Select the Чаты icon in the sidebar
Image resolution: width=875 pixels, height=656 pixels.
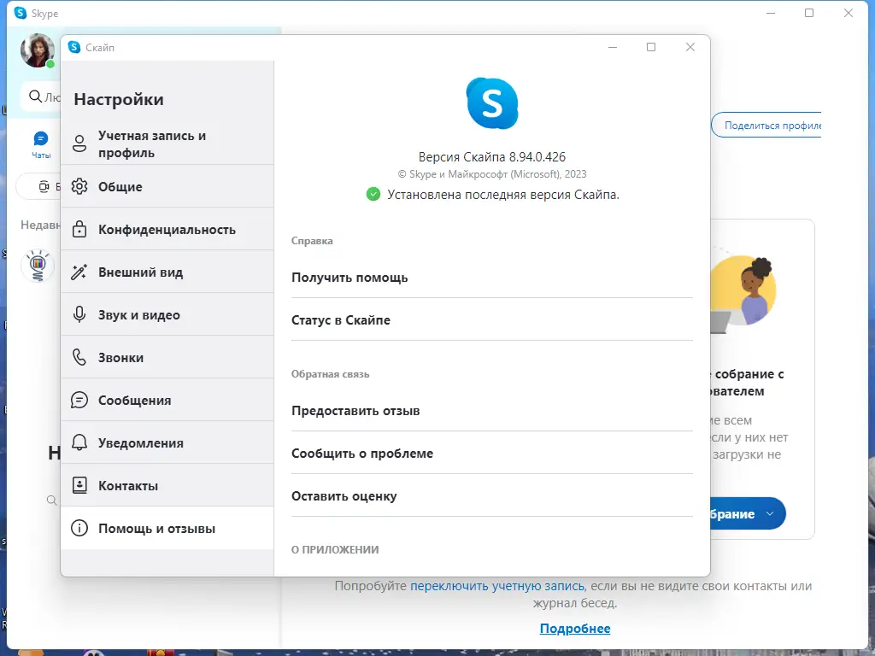(40, 141)
